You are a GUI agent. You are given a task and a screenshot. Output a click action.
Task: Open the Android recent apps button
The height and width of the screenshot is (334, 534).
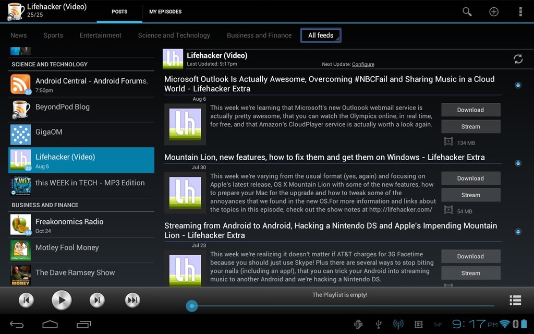tap(84, 325)
